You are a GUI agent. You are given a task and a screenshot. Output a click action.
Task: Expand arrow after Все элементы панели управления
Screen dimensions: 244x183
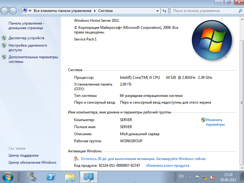(x=95, y=11)
